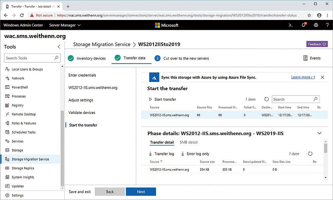Open Validate devices step
Screen dimensions: 333x200
click(82, 112)
